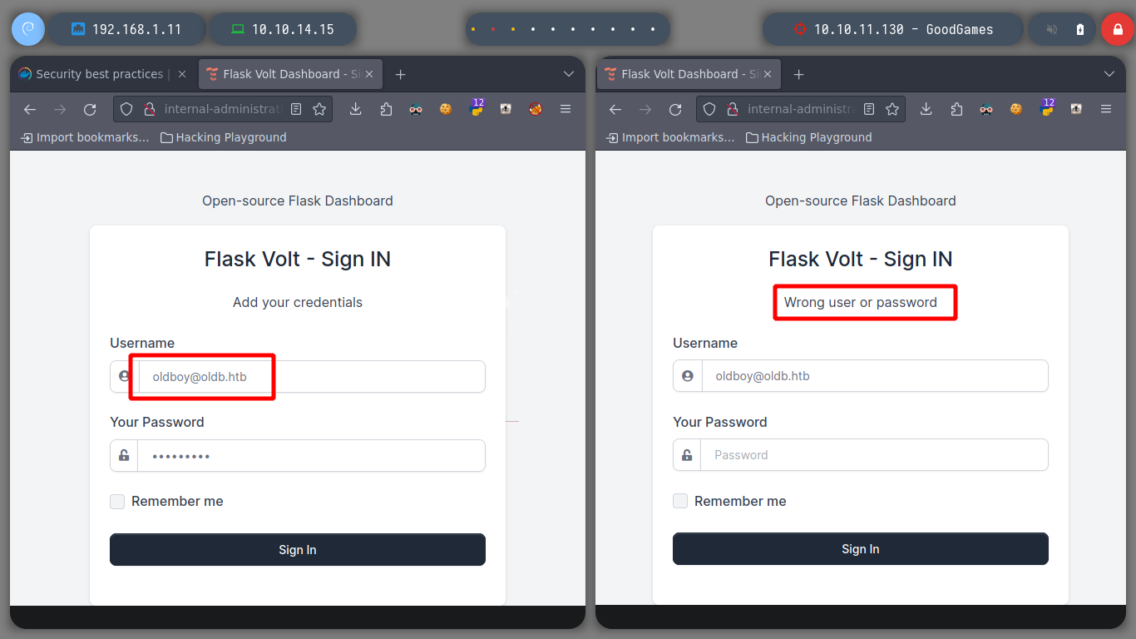
Task: Open the downloads panel in the right window
Action: pos(926,109)
